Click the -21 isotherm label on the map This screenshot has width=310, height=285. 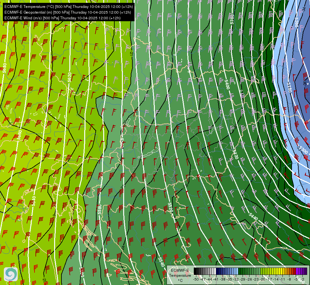(x=131, y=53)
